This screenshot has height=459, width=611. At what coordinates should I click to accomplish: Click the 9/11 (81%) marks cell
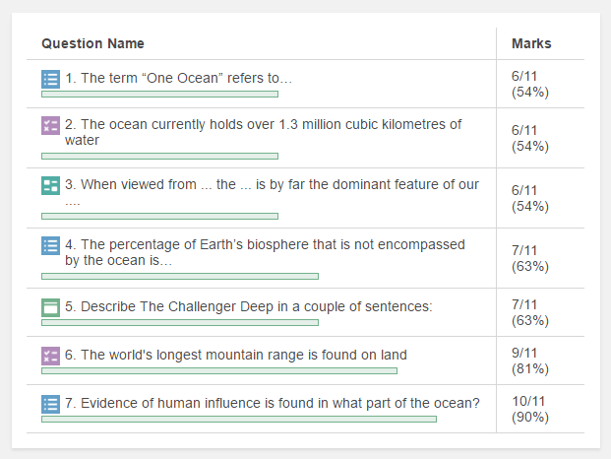530,361
